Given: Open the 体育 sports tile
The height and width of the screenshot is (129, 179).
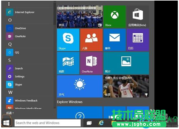Looking at the screenshot, I should click(x=126, y=86).
